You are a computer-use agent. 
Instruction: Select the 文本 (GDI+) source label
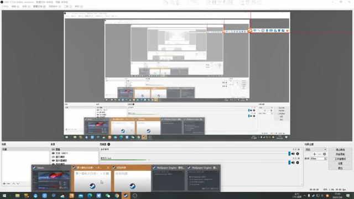(x=61, y=153)
